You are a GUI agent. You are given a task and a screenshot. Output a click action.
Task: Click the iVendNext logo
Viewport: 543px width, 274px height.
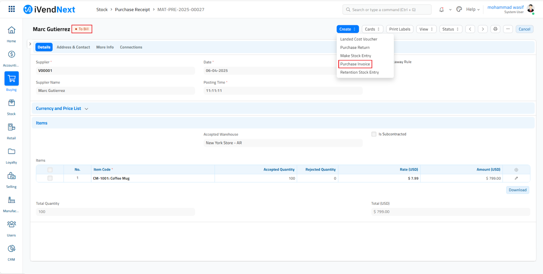point(49,9)
